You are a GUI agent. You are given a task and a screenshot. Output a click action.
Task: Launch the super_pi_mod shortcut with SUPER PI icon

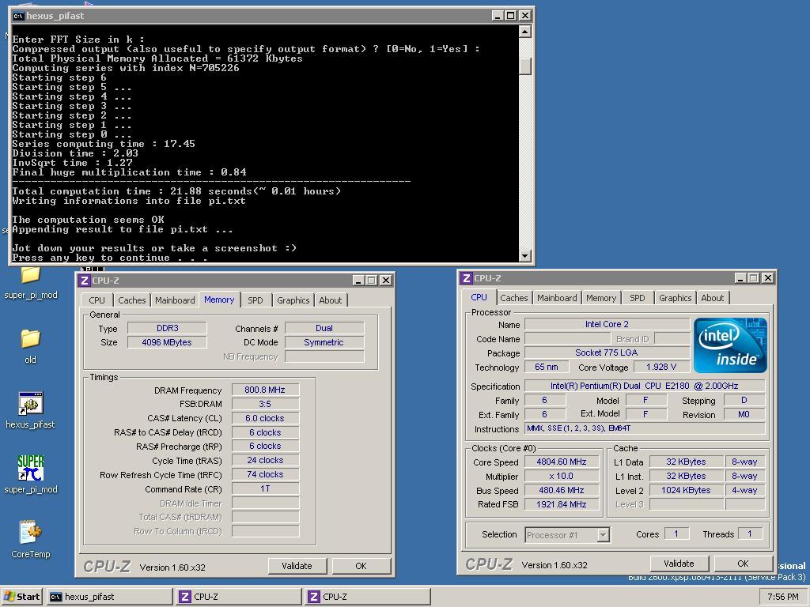pyautogui.click(x=30, y=474)
